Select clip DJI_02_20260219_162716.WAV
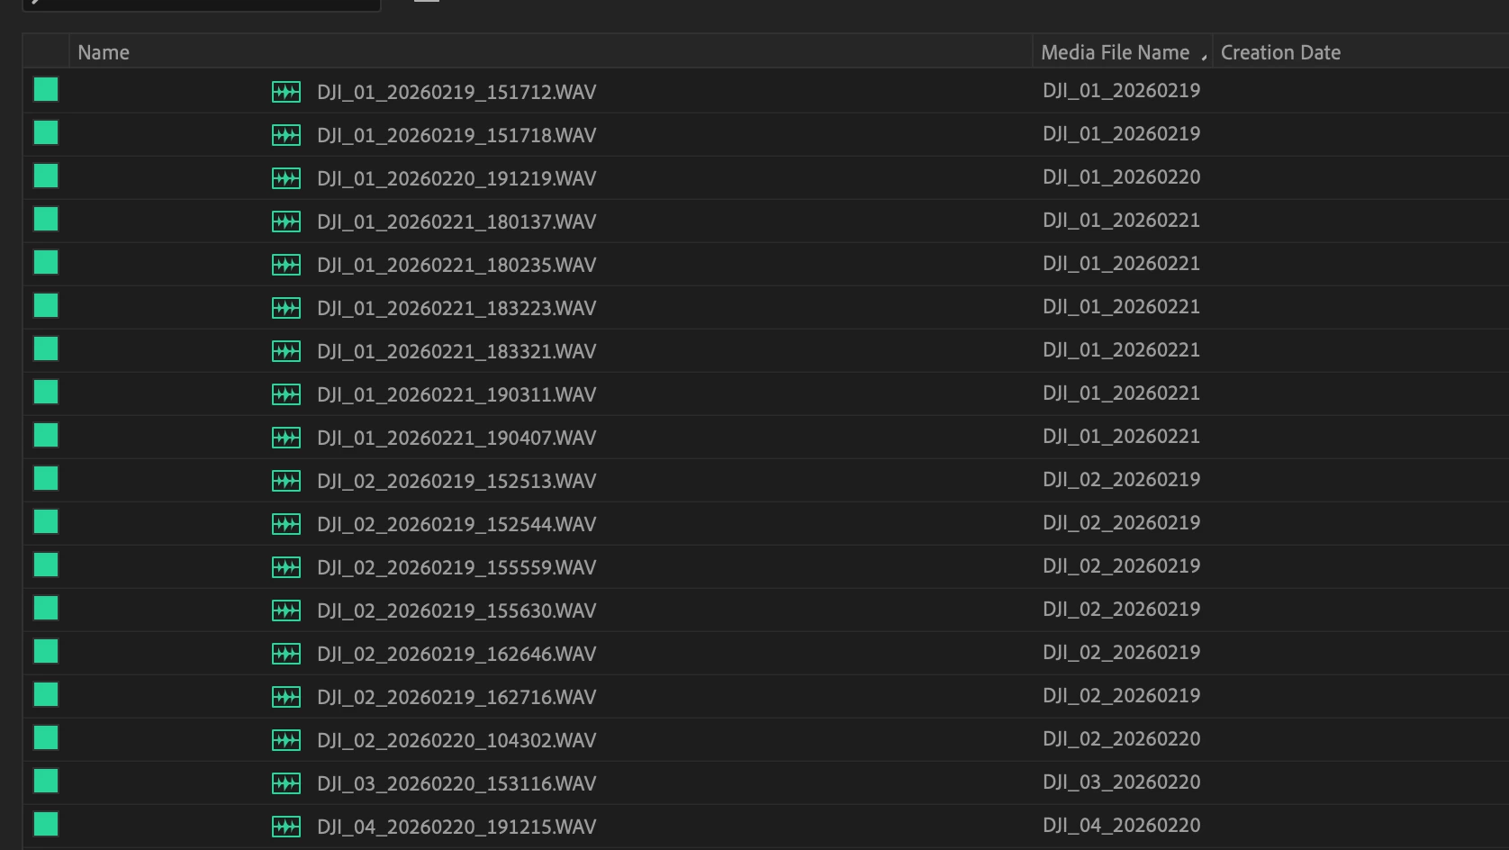This screenshot has width=1509, height=850. (x=456, y=697)
